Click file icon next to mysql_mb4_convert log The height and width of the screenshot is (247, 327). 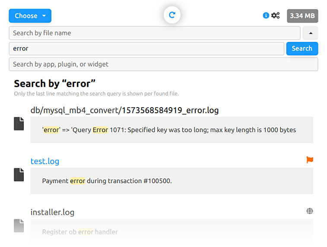point(19,123)
